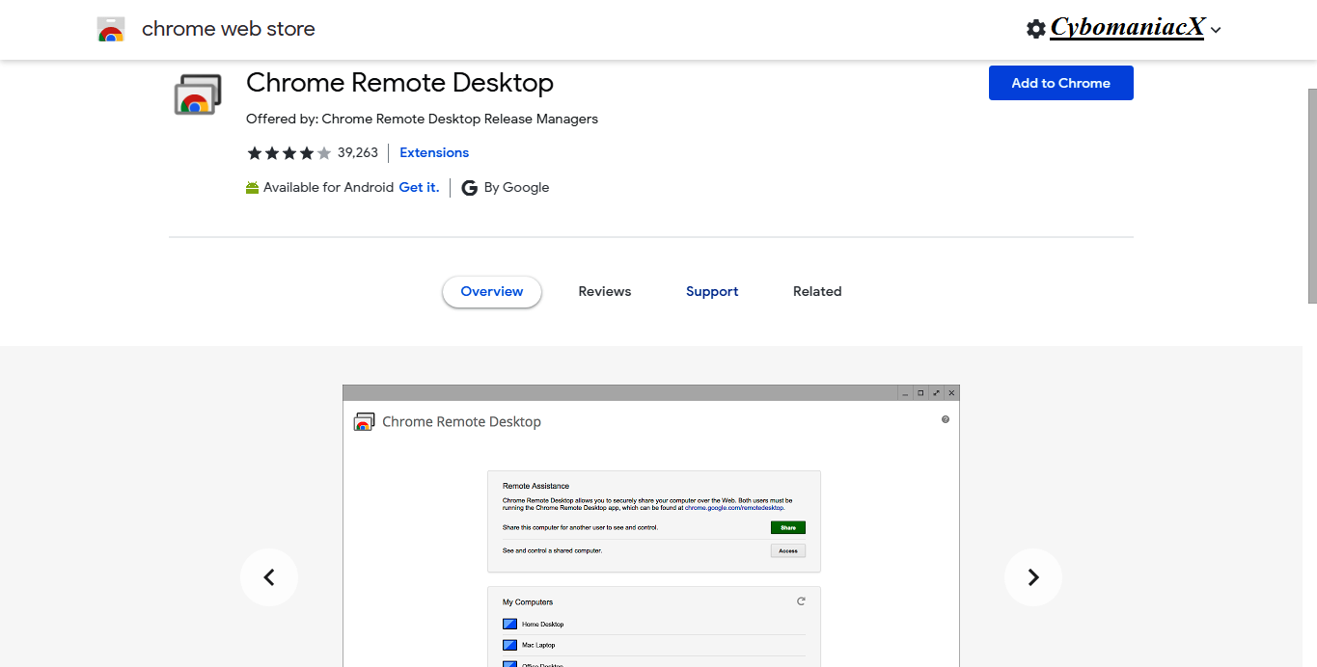Click the By Google label
The width and height of the screenshot is (1317, 667).
pyautogui.click(x=516, y=187)
